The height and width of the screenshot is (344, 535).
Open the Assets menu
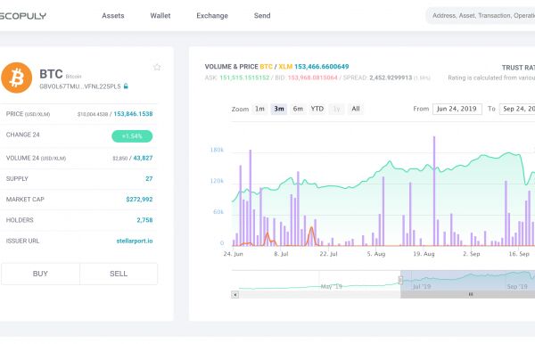(x=113, y=16)
